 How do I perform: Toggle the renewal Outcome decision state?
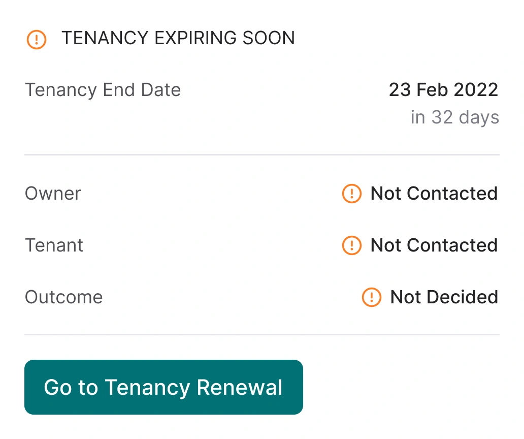pos(429,297)
